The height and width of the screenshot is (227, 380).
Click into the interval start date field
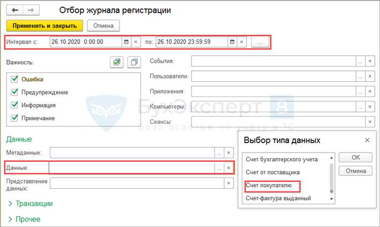click(86, 42)
